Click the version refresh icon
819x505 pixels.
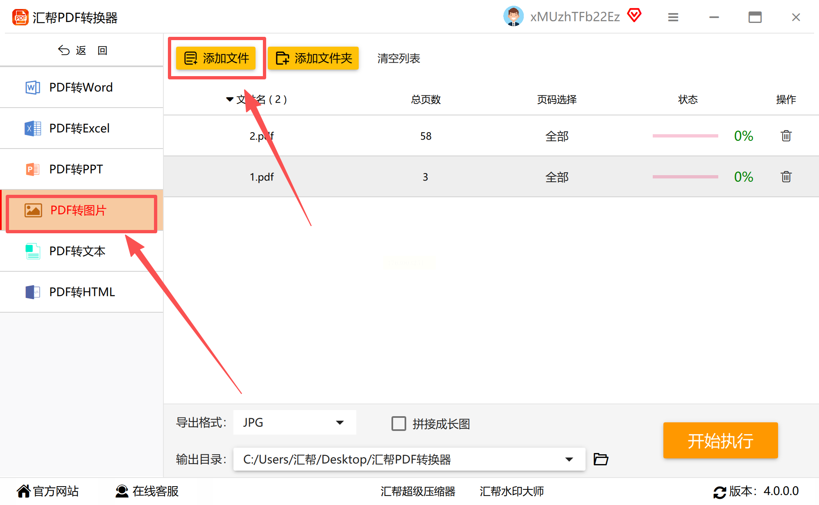click(x=719, y=491)
